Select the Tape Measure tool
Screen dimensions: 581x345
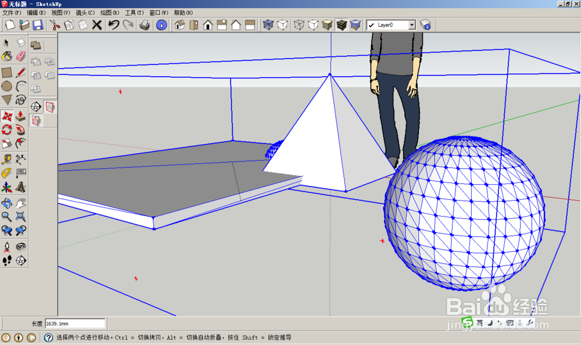coord(7,158)
